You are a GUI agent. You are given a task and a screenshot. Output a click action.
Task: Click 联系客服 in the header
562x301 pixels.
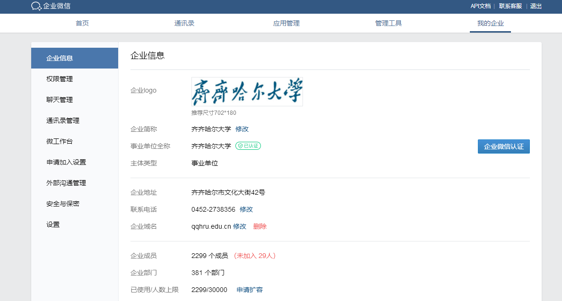[x=510, y=6]
